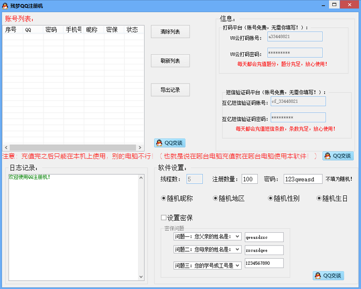Minimize the 残梦QQ注册机 window
Screen dimensions: 361x289
coord(323,5)
